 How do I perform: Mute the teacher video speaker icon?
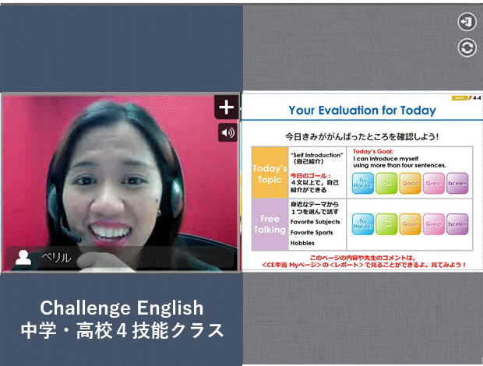[228, 132]
